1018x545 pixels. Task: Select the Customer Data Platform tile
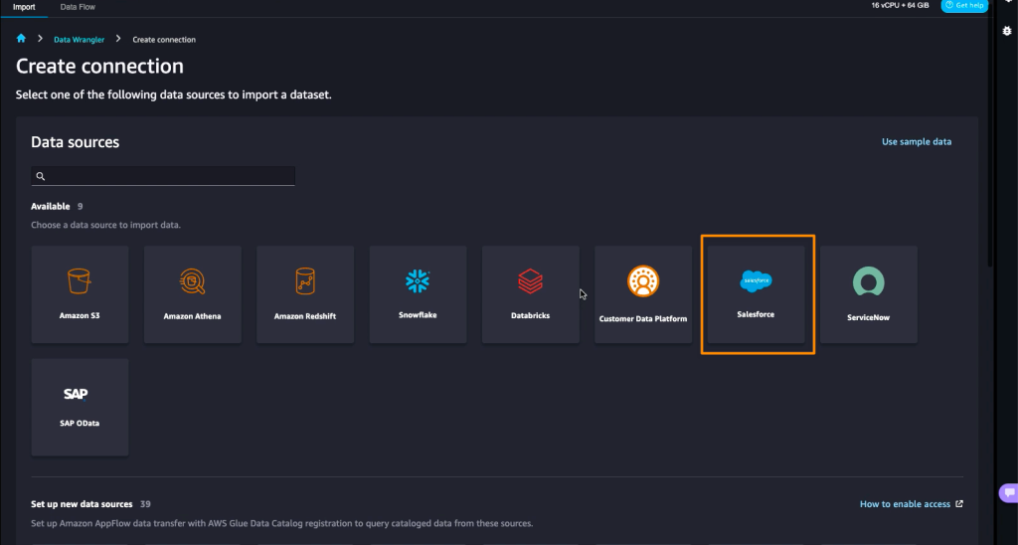pyautogui.click(x=643, y=294)
